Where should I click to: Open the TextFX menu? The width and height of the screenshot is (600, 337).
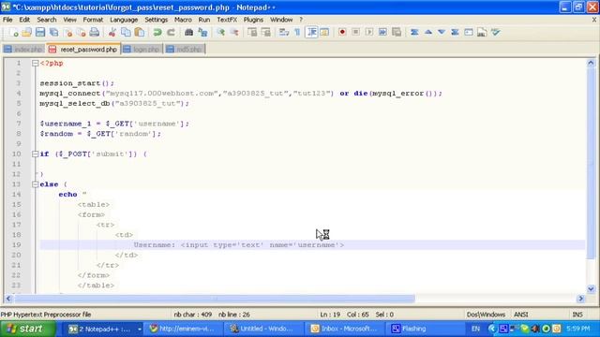click(x=227, y=20)
